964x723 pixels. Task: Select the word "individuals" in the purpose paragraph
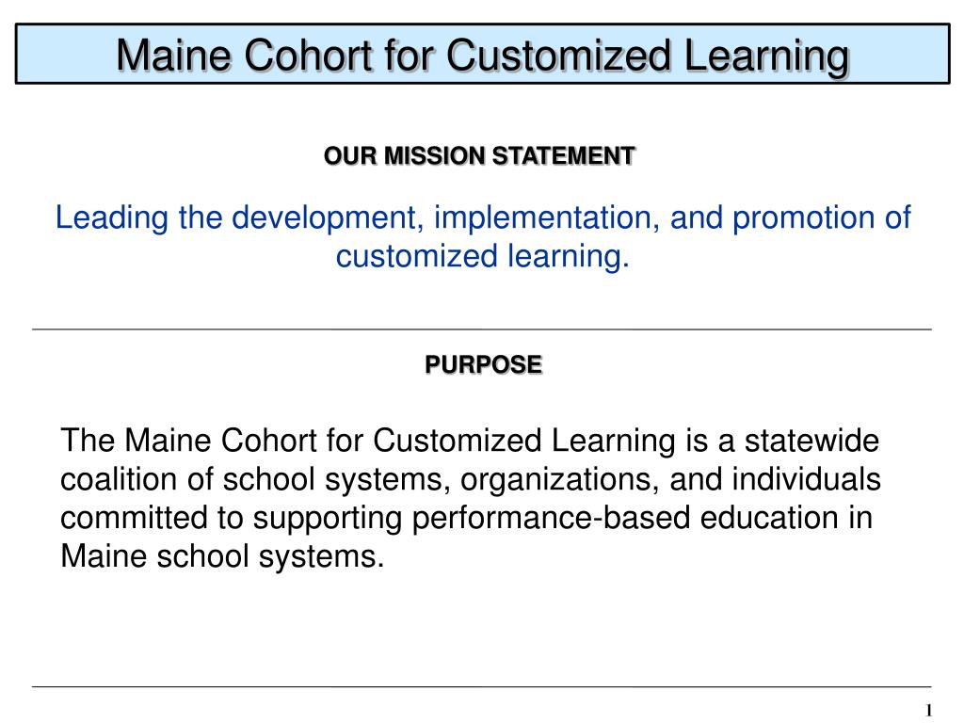(x=806, y=479)
